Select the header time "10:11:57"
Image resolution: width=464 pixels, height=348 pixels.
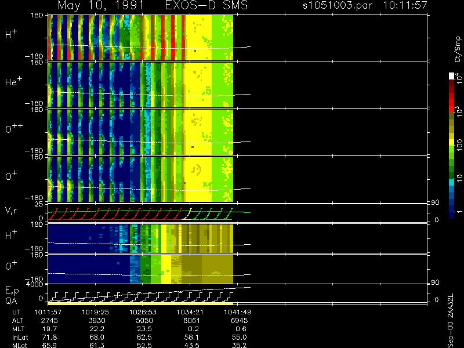[x=405, y=5]
